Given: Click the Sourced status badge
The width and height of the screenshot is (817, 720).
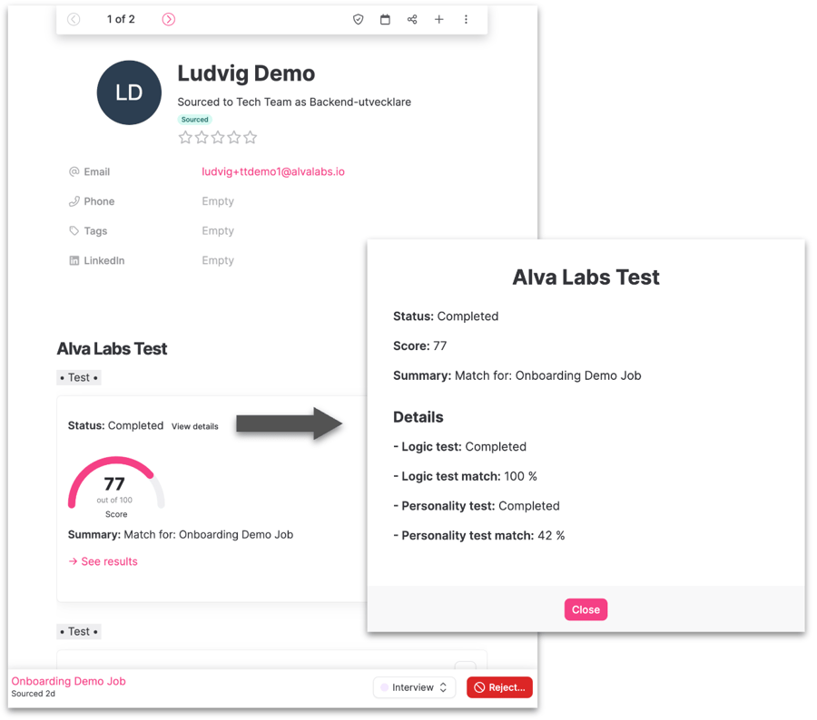Looking at the screenshot, I should 195,119.
